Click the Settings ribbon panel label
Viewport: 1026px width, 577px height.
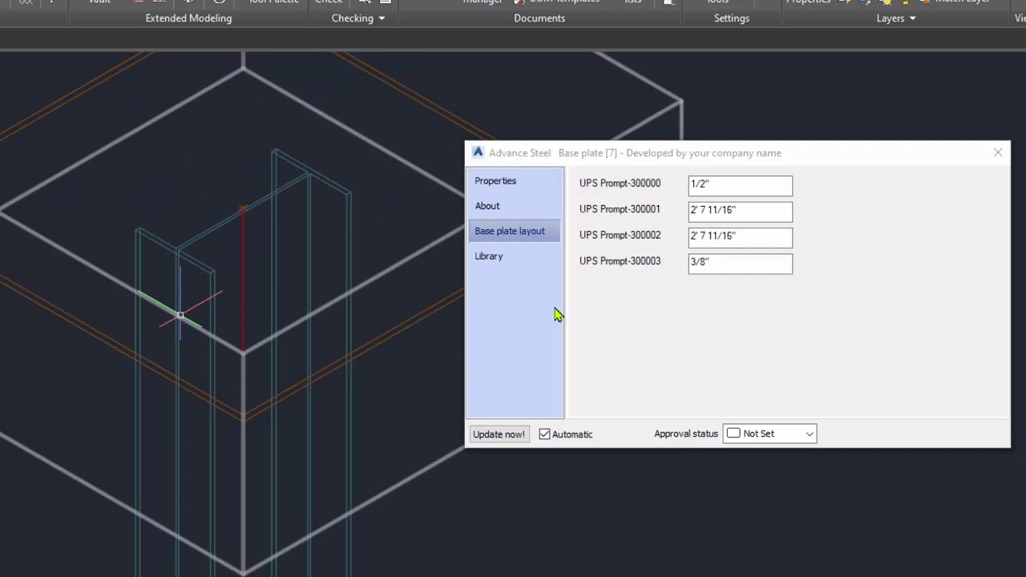[x=732, y=18]
